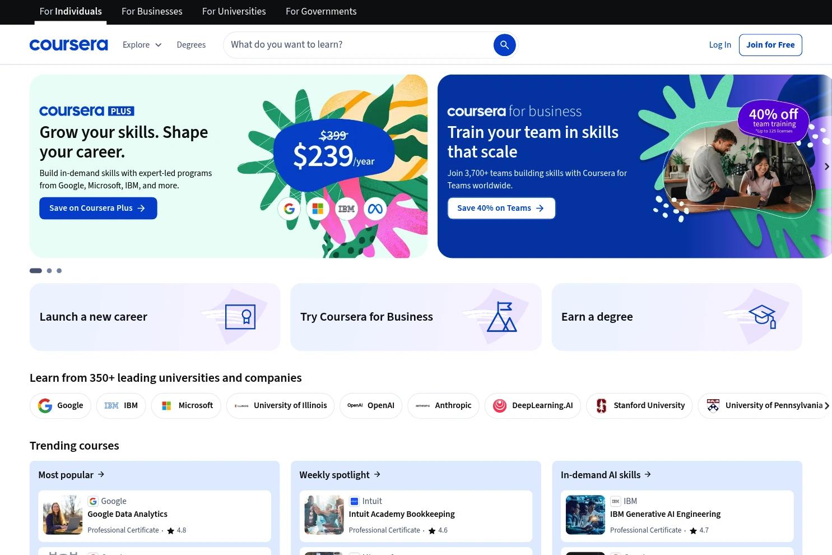Focus the 'What do you want to learn?' search field

click(359, 45)
